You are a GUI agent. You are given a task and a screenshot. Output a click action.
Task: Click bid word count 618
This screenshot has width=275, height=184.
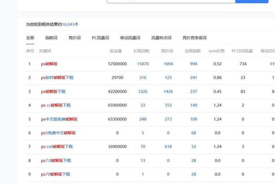[168, 146]
